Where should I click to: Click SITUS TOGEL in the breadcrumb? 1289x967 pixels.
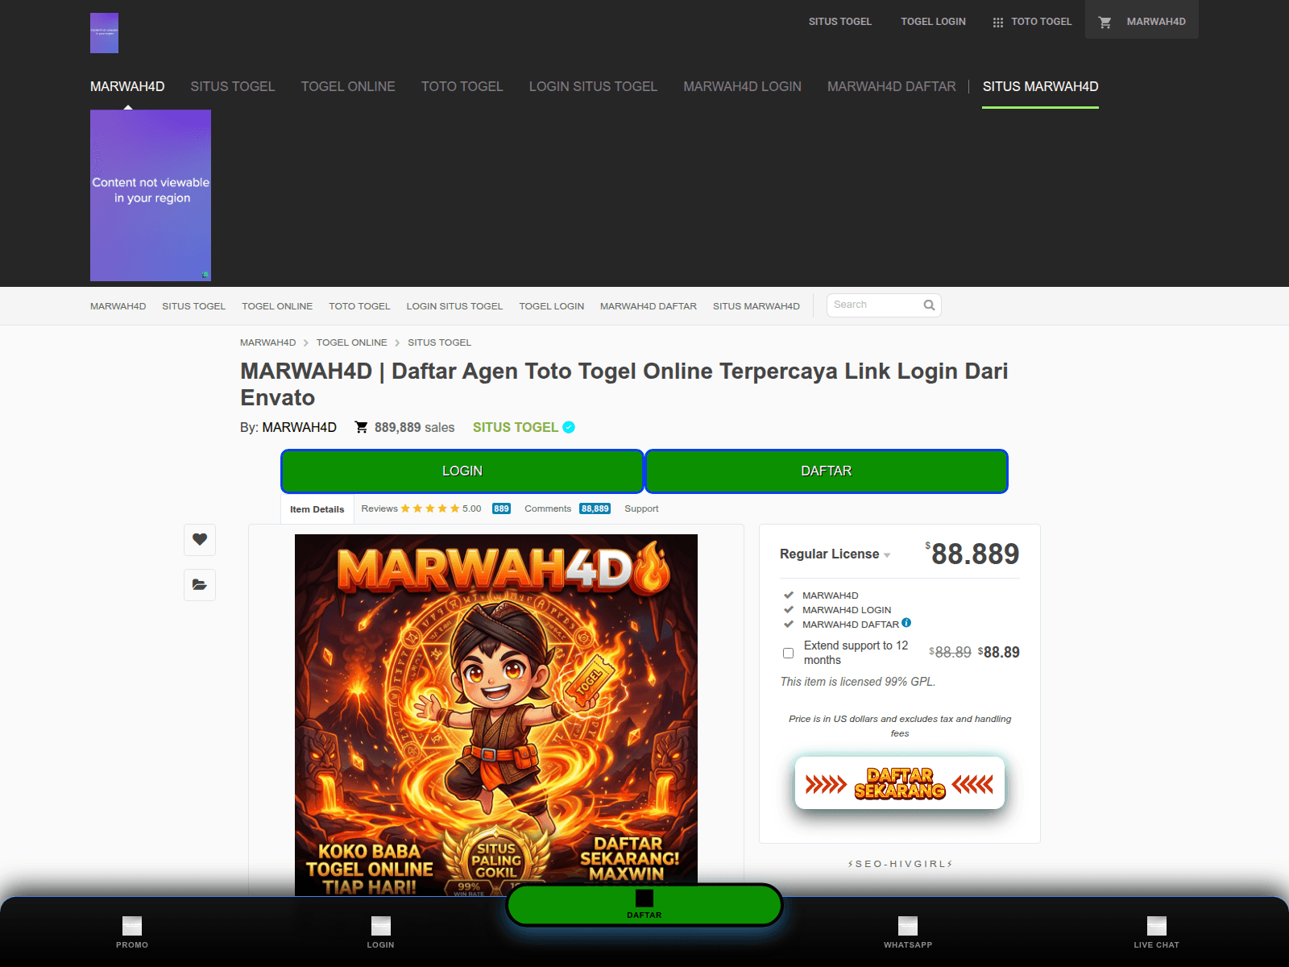pyautogui.click(x=439, y=342)
